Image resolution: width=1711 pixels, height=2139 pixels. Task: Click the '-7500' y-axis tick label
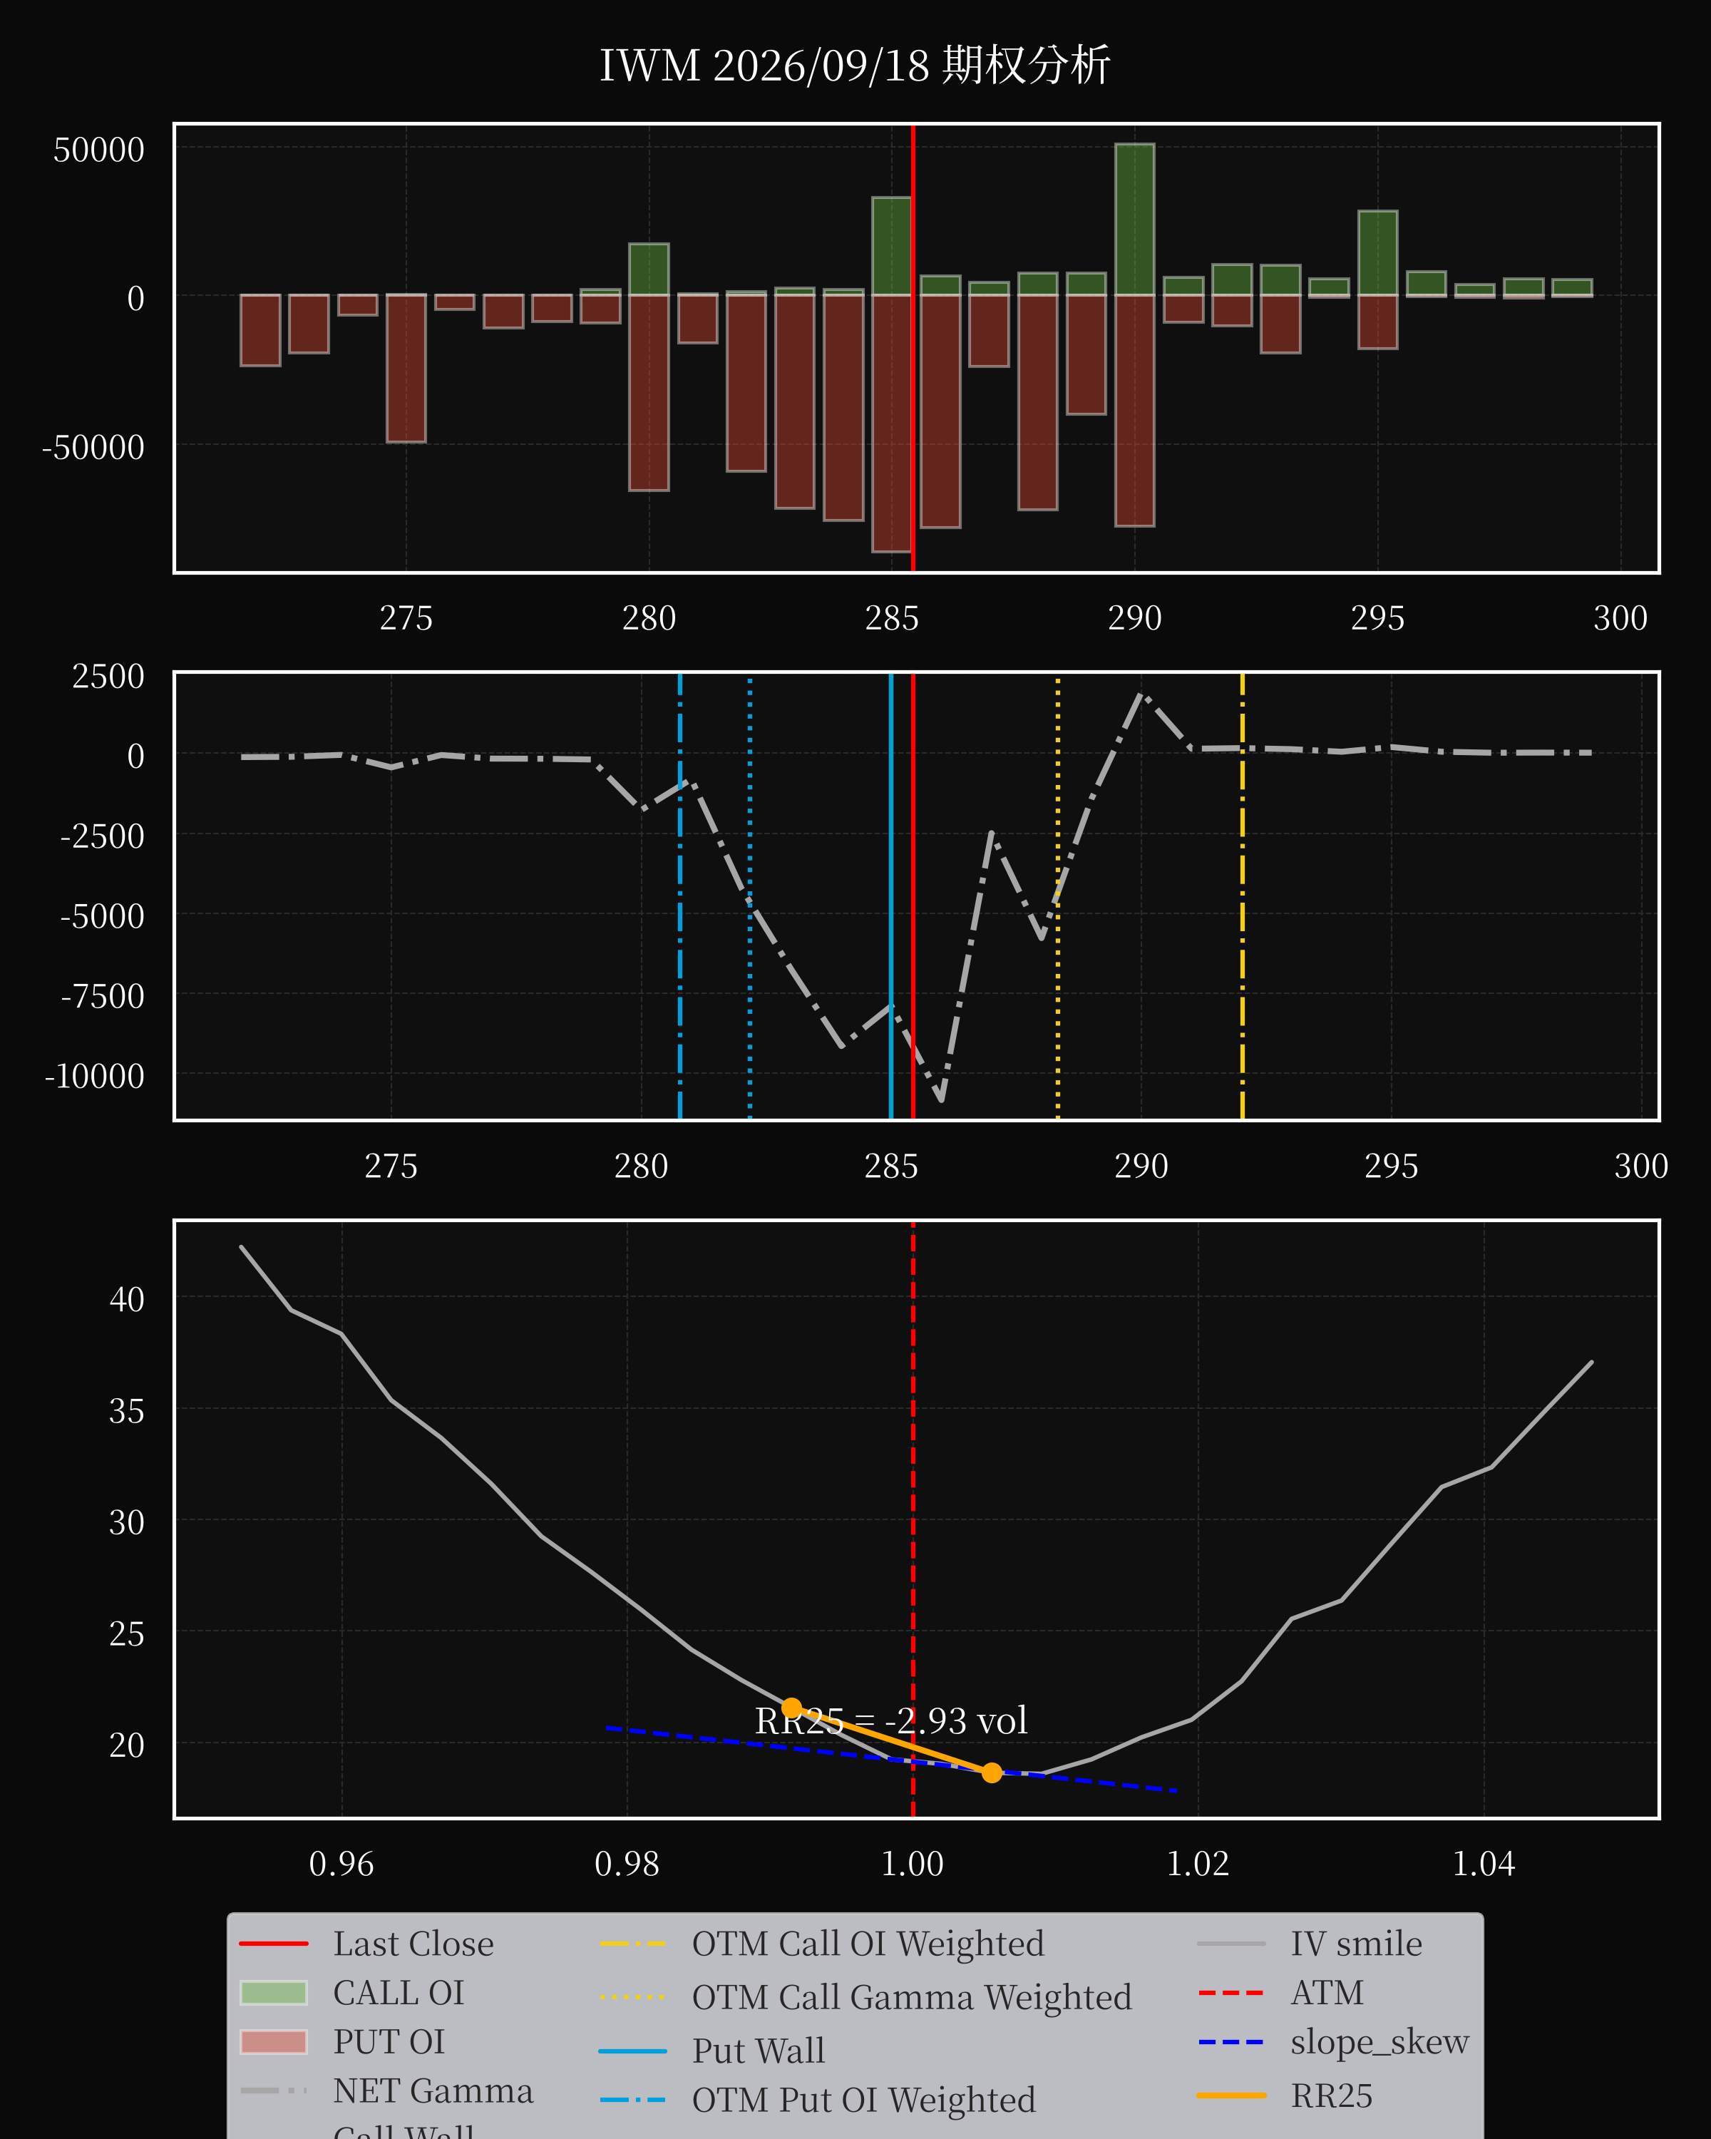click(x=102, y=996)
